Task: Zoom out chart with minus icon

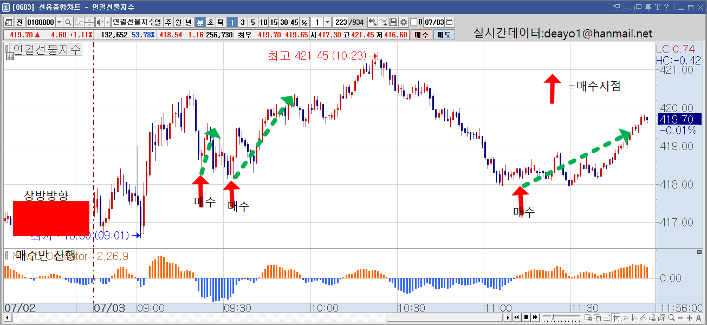Action: point(681,317)
